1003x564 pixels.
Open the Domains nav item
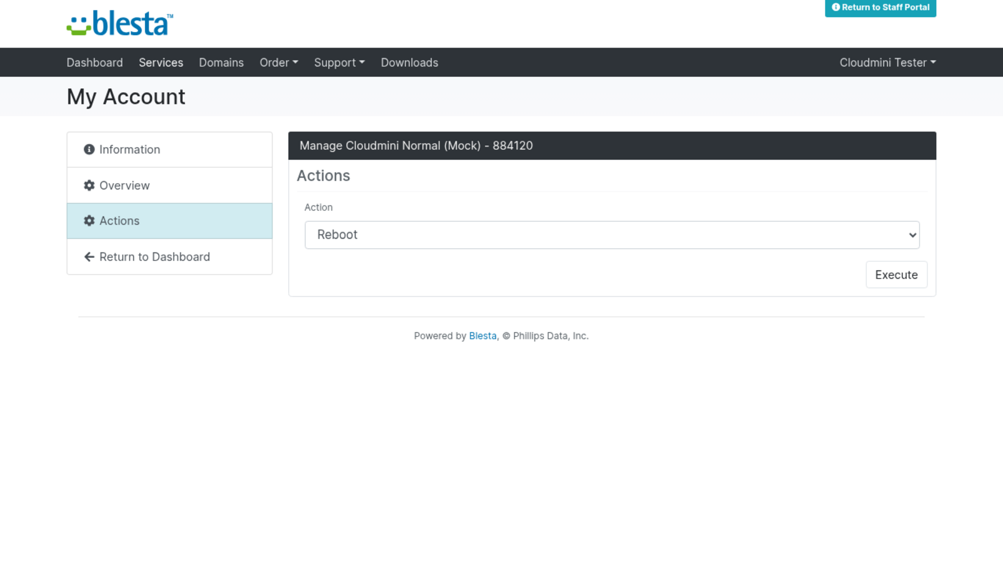click(x=221, y=63)
